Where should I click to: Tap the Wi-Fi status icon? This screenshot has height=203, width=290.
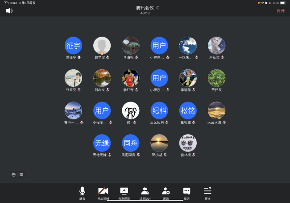pos(262,3)
